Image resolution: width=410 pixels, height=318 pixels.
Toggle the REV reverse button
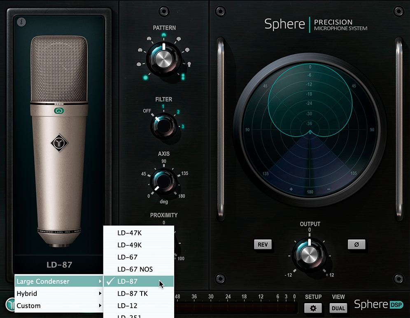[x=263, y=244]
